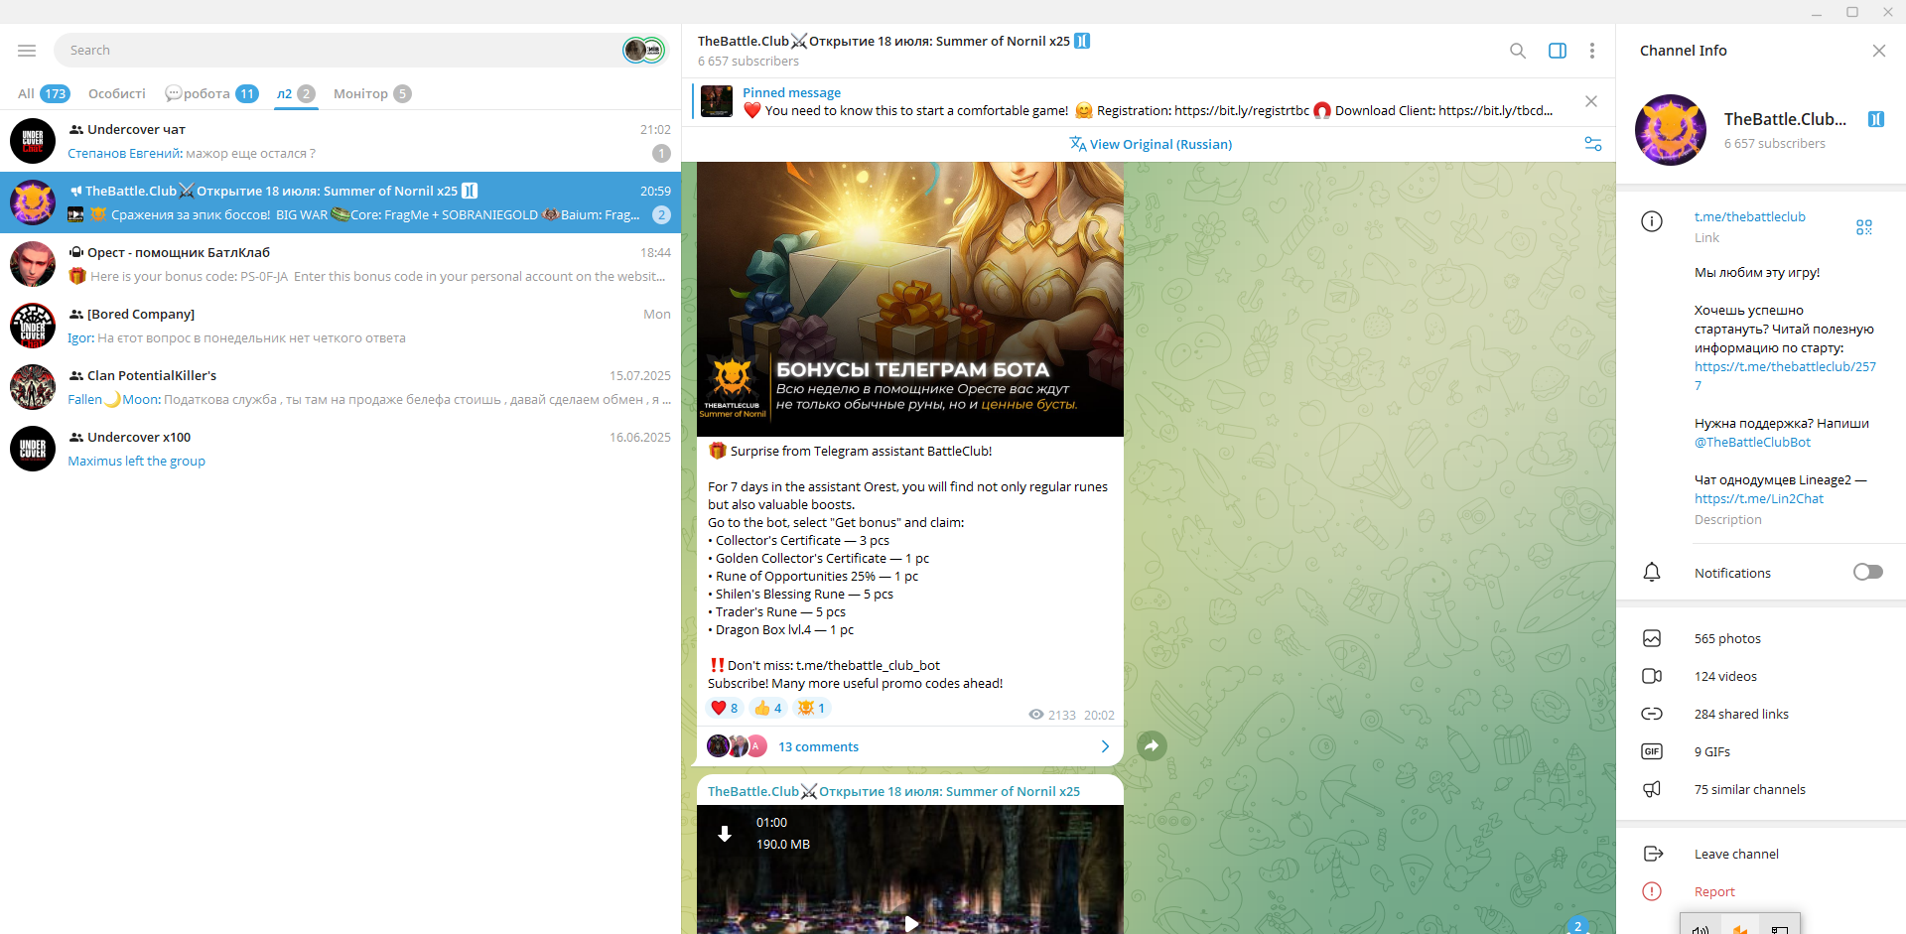Click View Original (Russian) translation link
The image size is (1906, 934).
1151,144
